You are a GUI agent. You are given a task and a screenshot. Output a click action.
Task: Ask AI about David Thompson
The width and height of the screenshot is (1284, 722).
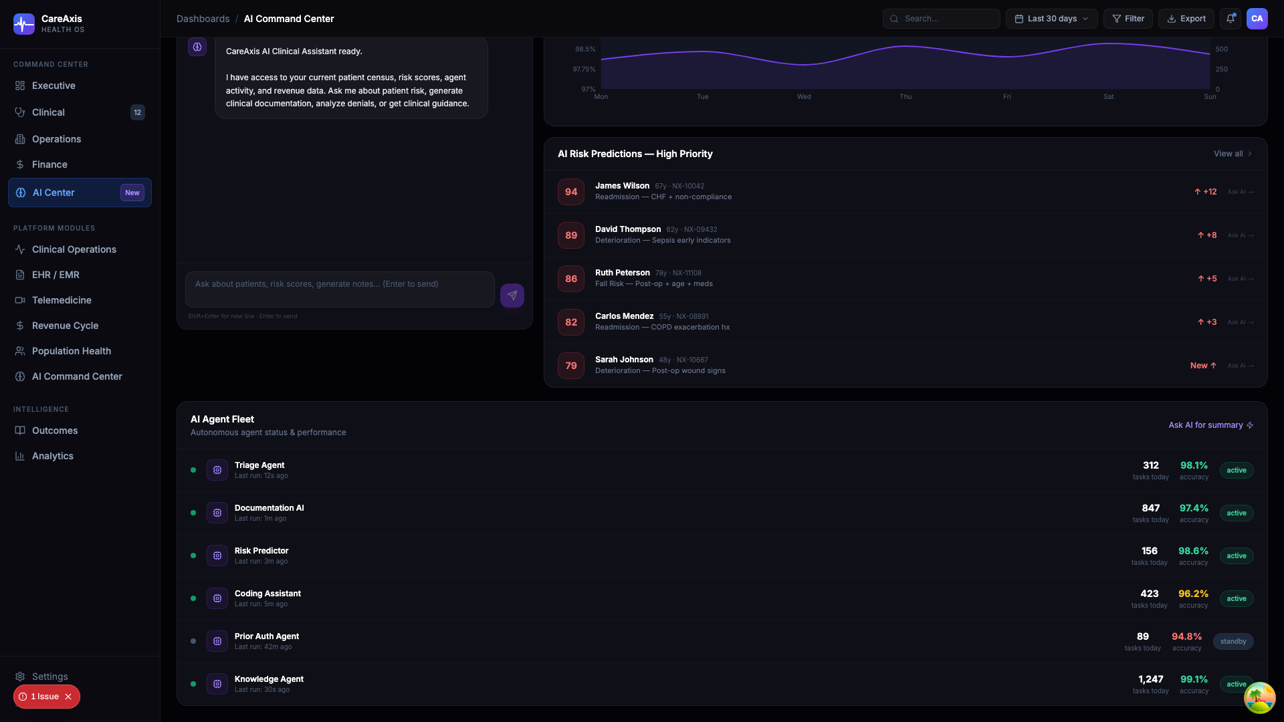pyautogui.click(x=1241, y=235)
